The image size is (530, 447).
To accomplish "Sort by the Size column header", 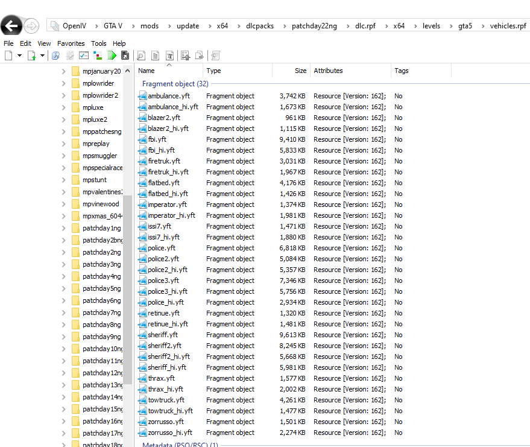I will point(300,71).
